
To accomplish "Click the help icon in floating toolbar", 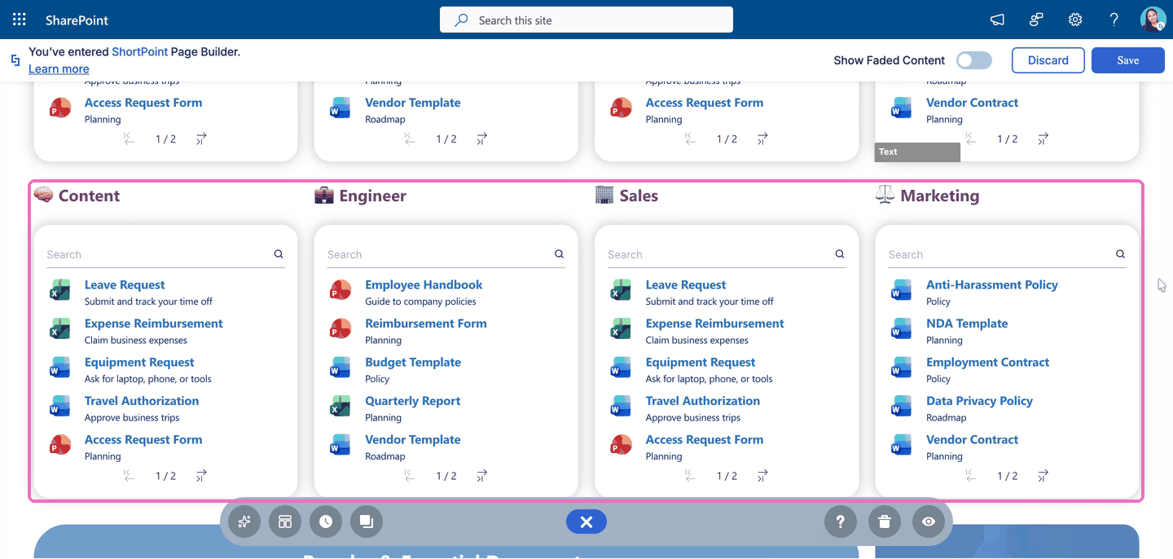I will (x=841, y=522).
